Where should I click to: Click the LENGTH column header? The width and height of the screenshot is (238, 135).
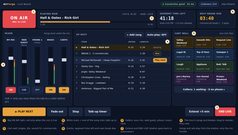(144, 42)
